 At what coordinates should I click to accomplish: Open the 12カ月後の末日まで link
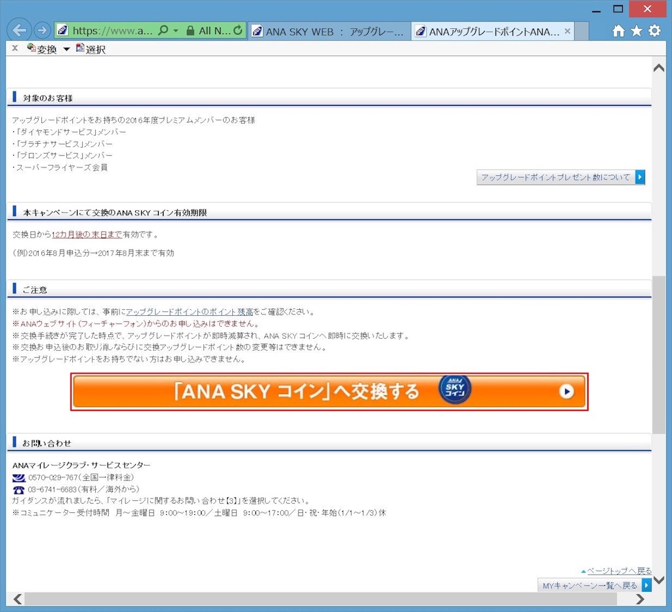[x=87, y=234]
